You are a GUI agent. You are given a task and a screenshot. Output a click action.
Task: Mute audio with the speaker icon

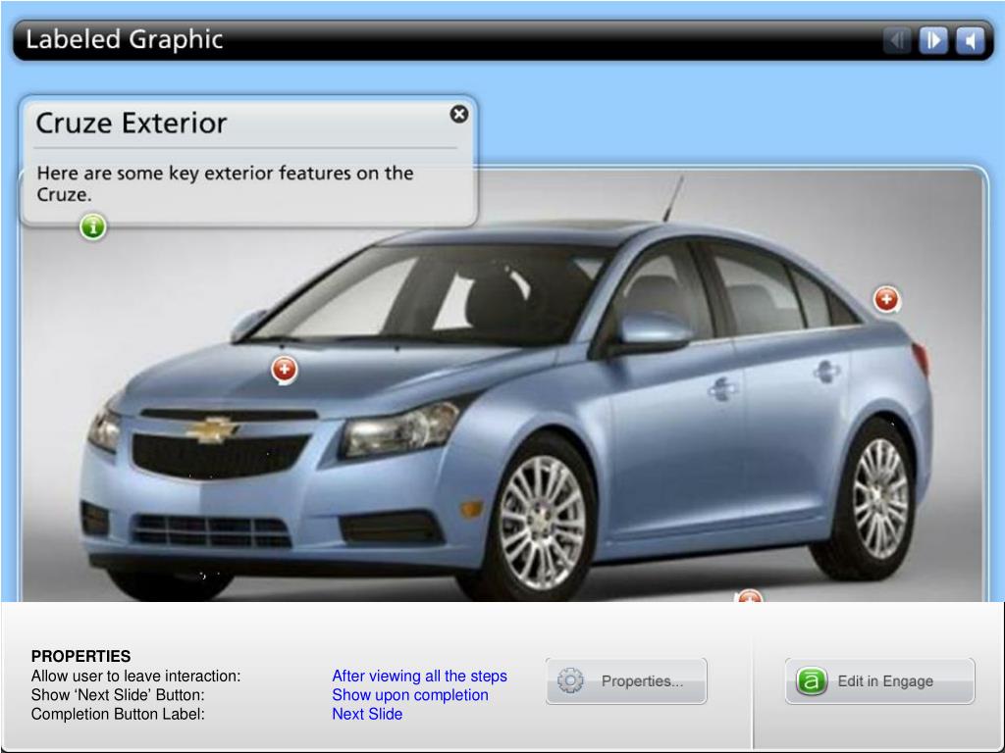970,41
